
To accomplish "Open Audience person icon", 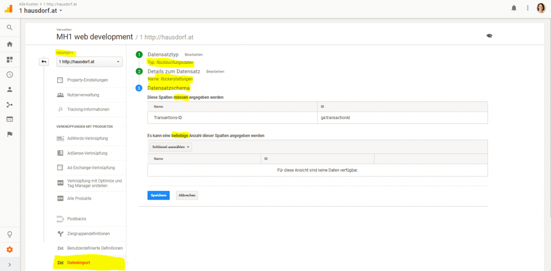I will (x=10, y=89).
